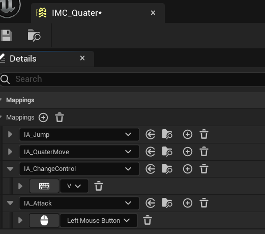This screenshot has width=265, height=234.
Task: Close the Details panel
Action: 82,58
